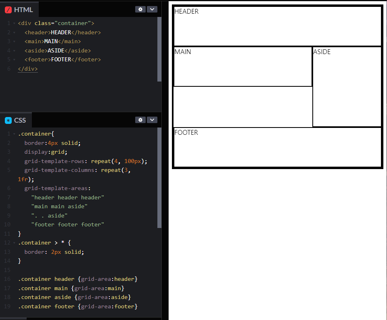Collapse fold arrow on aside line 4
387x320 pixels.
pyautogui.click(x=14, y=50)
